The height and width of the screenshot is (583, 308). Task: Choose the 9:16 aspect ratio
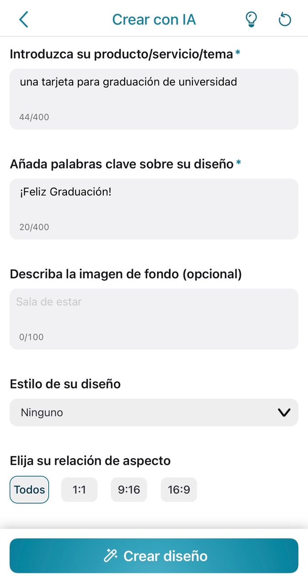(x=129, y=490)
